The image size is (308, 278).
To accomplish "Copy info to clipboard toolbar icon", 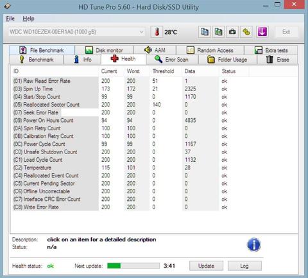I will [205, 32].
